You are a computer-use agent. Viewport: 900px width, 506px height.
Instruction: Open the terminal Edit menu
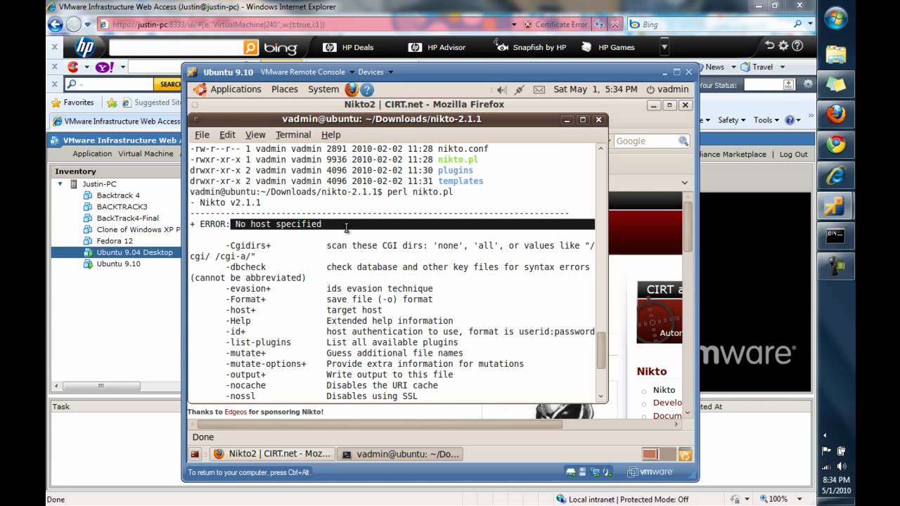pyautogui.click(x=227, y=135)
